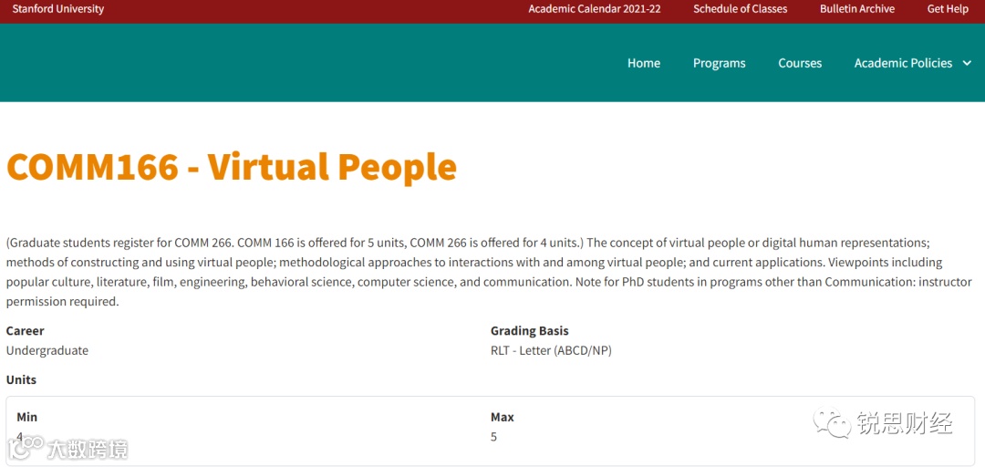985x467 pixels.
Task: Open the Programs menu item
Action: click(x=720, y=63)
